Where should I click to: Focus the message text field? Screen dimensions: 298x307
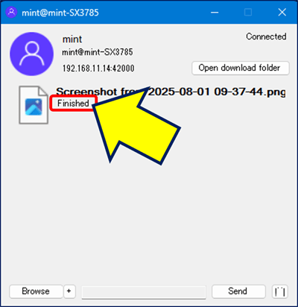pos(144,292)
